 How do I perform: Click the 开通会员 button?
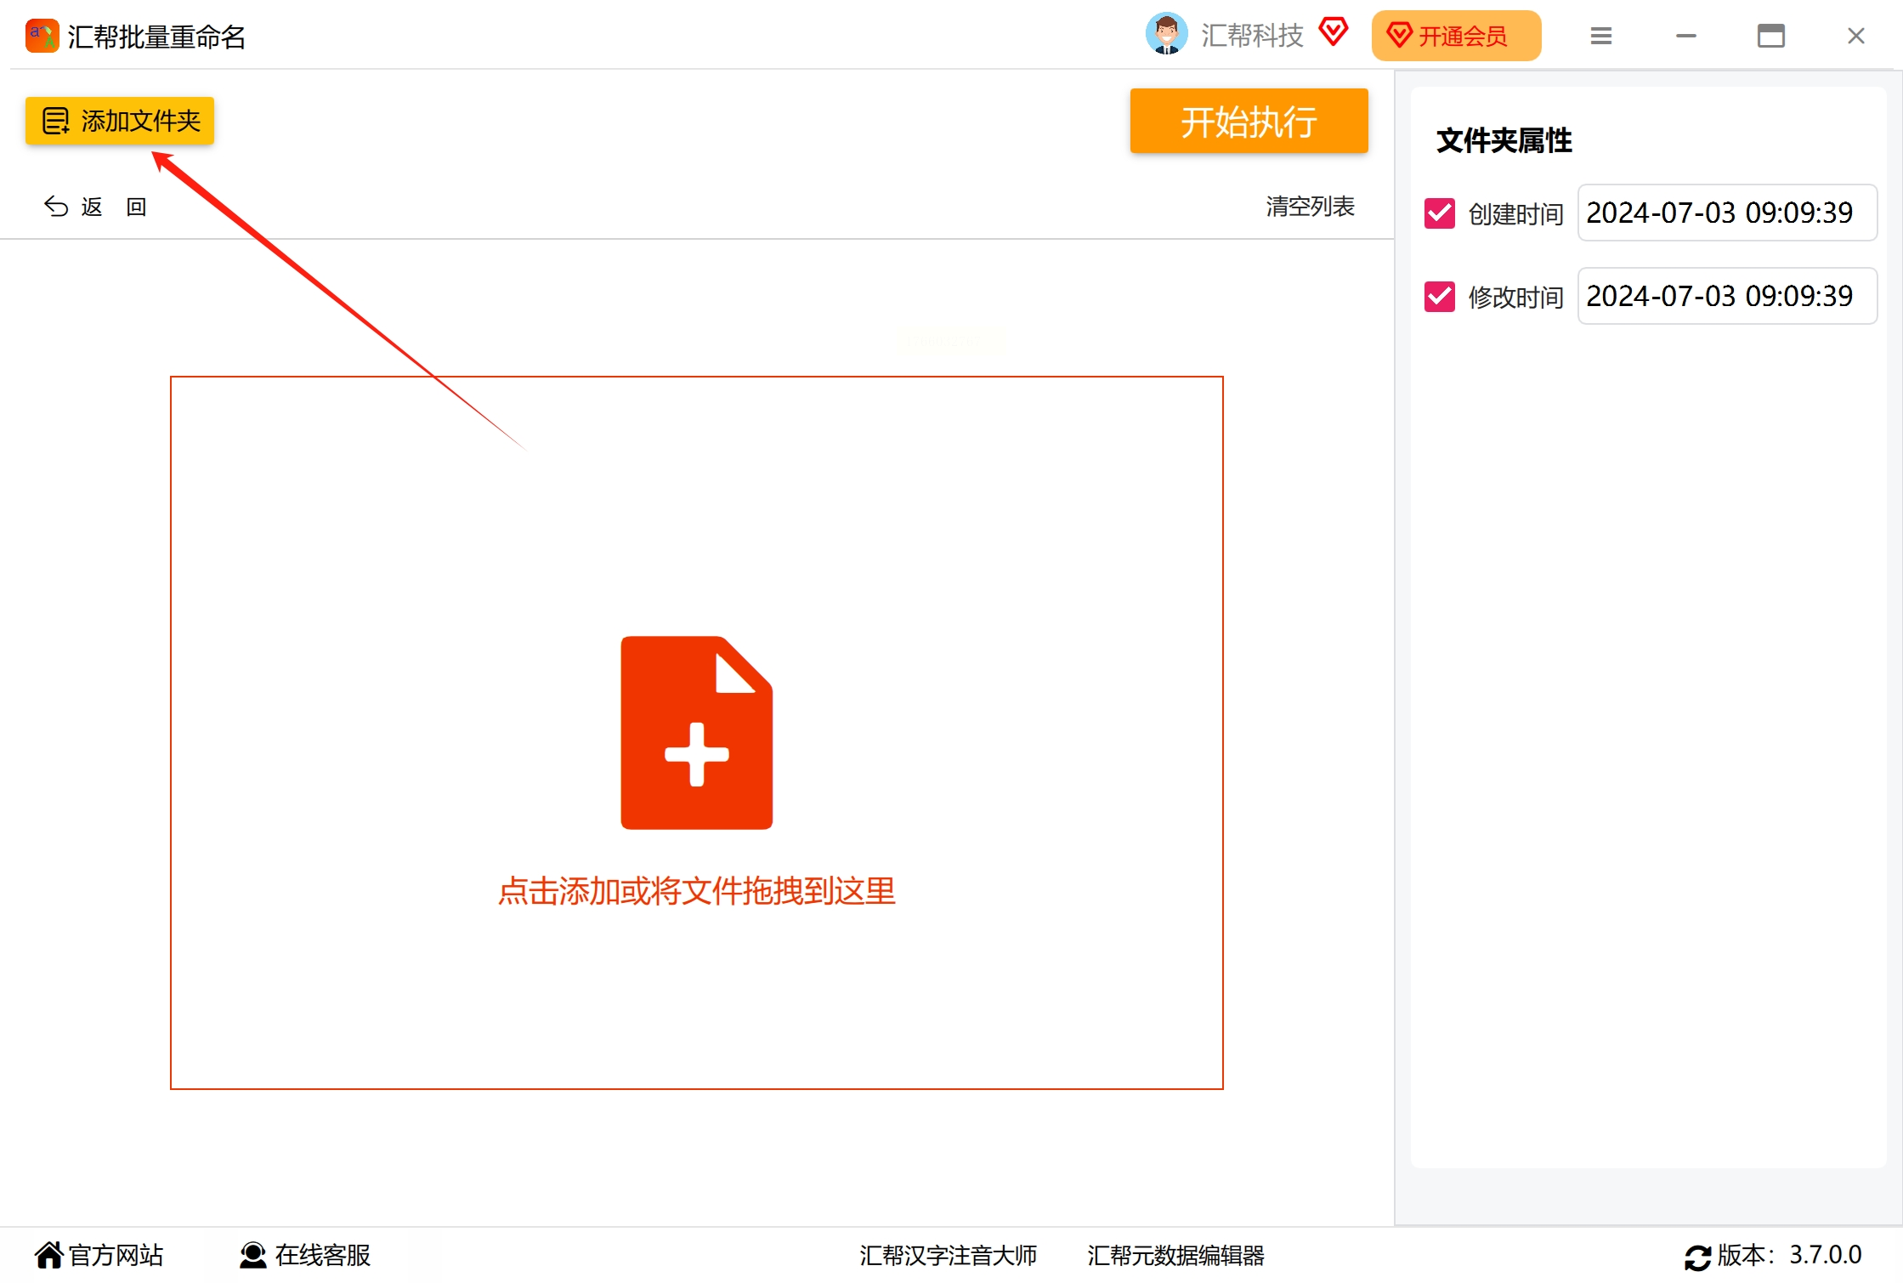pos(1455,36)
